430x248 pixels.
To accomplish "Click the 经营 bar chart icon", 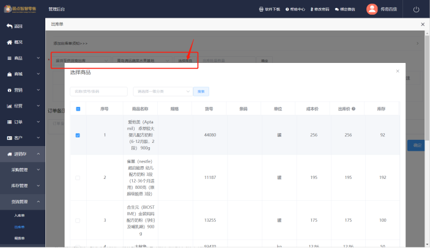I will click(9, 106).
